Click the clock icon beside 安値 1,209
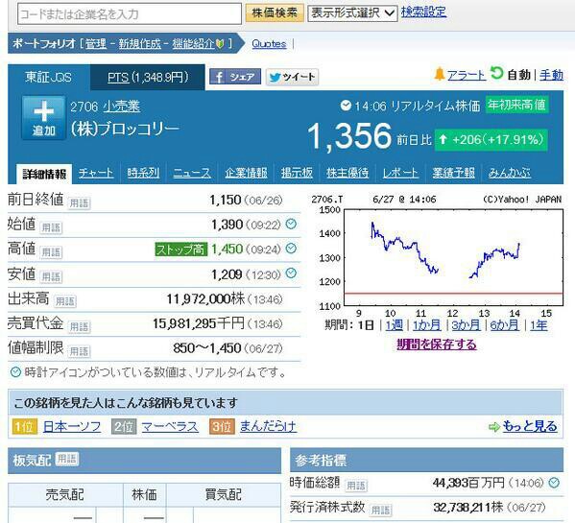Image resolution: width=575 pixels, height=523 pixels. [291, 273]
